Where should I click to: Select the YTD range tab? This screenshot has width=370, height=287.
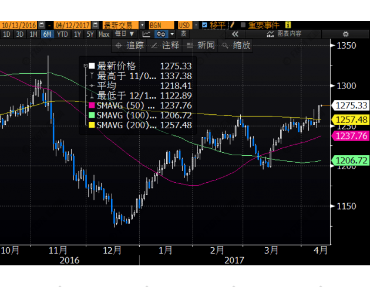tap(62, 34)
